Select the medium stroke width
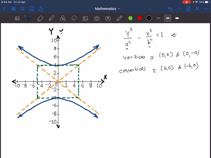211x158 pixels. [168, 18]
